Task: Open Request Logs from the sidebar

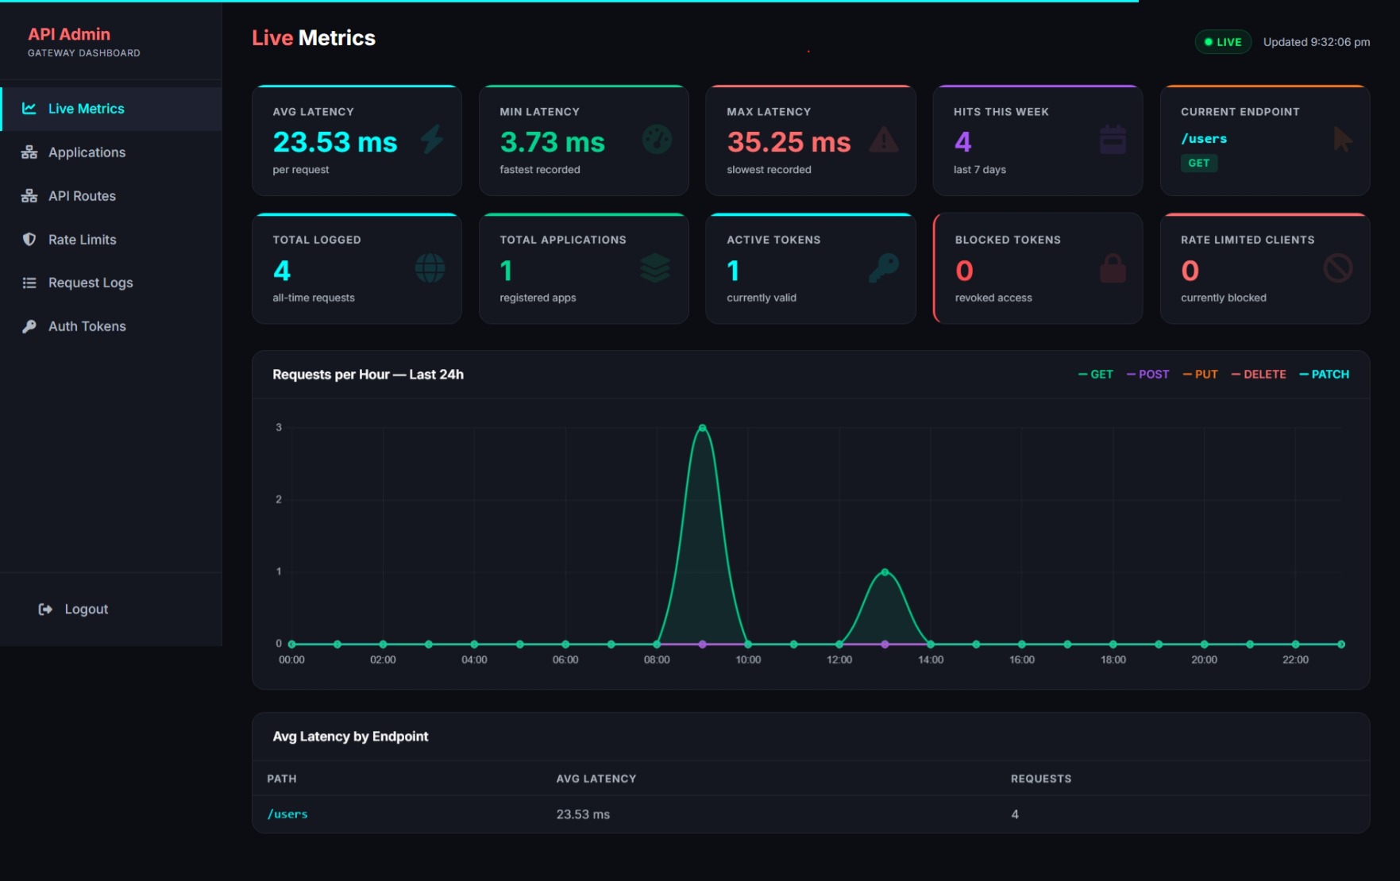Action: (111, 283)
